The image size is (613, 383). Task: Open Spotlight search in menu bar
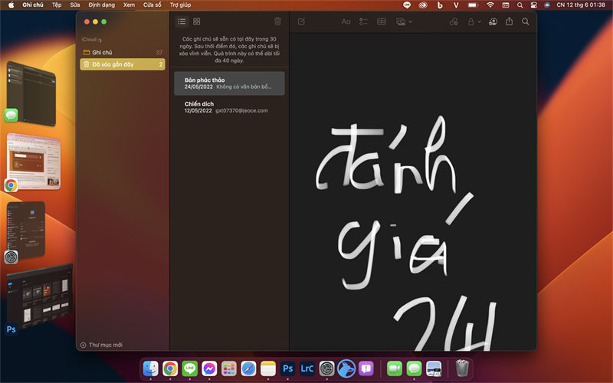click(520, 5)
